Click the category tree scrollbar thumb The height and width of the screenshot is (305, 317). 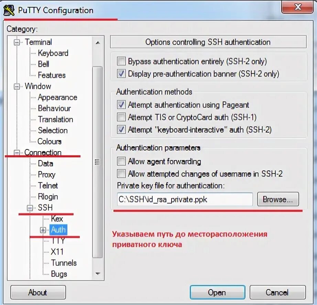pos(97,162)
